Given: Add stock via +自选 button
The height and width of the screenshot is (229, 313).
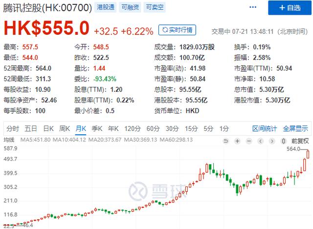Looking at the screenshot, I should (290, 8).
